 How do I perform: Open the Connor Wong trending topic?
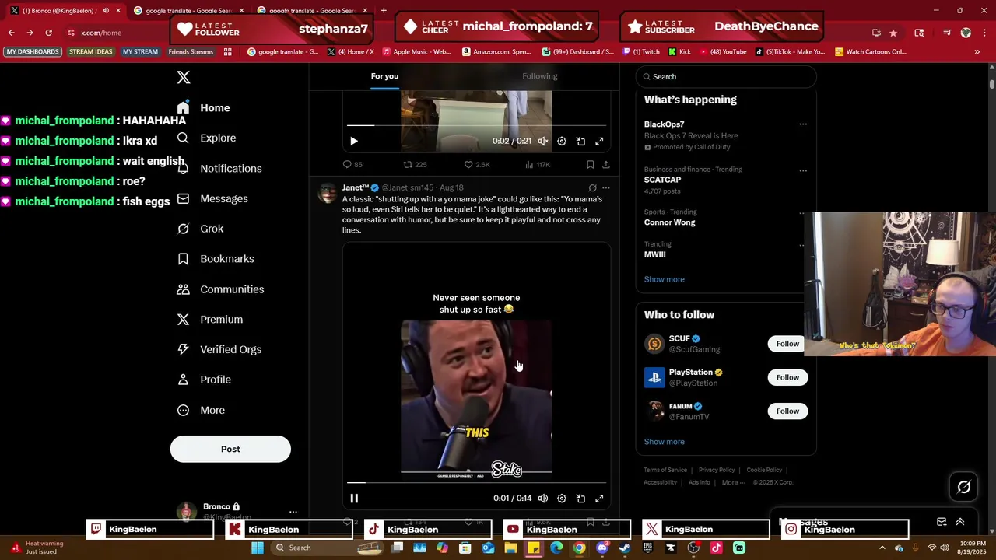point(669,222)
